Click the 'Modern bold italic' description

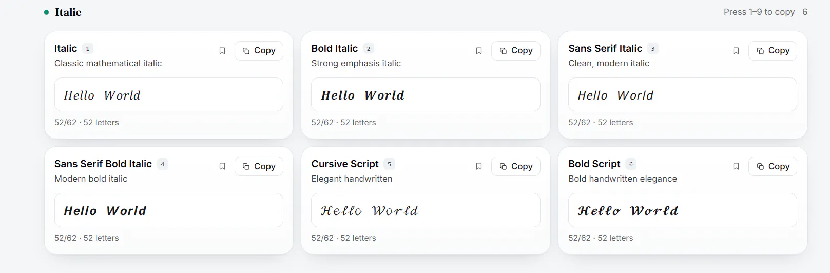(91, 179)
